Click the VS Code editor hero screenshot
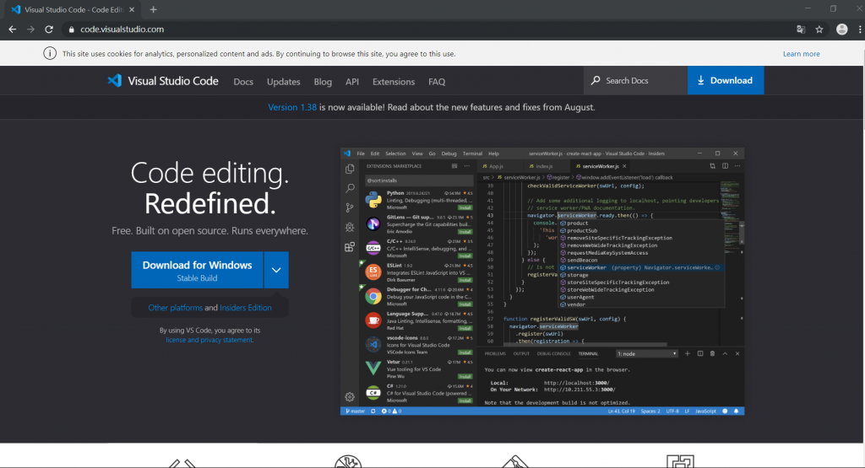Image resolution: width=865 pixels, height=468 pixels. pos(542,282)
